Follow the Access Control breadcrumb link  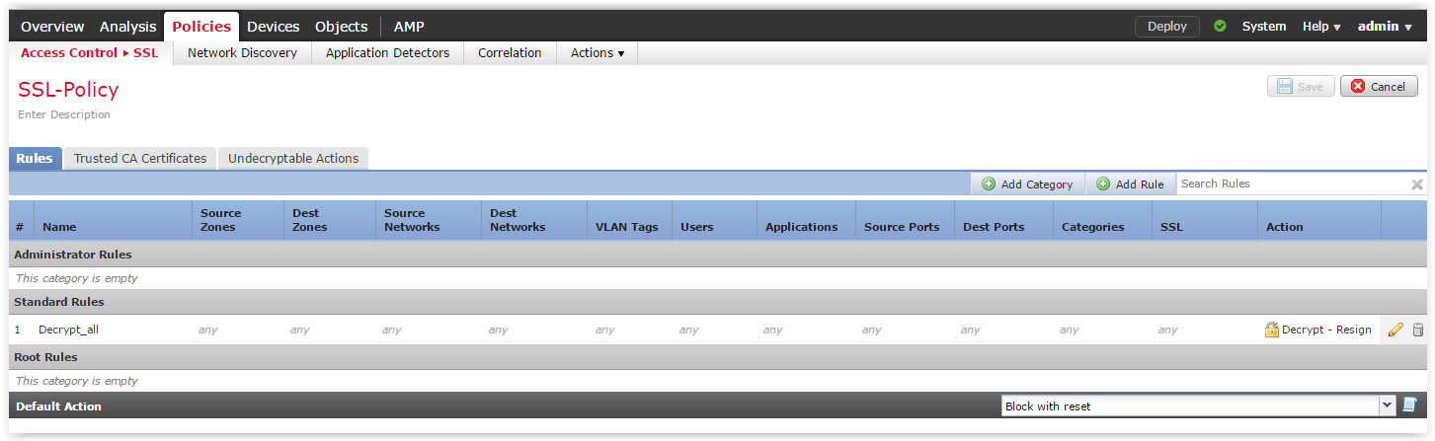pyautogui.click(x=69, y=53)
